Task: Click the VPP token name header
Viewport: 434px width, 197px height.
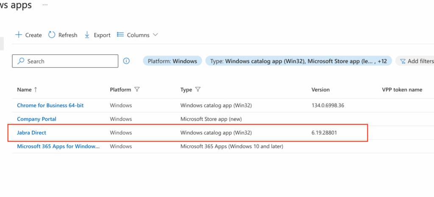Action: pyautogui.click(x=402, y=90)
